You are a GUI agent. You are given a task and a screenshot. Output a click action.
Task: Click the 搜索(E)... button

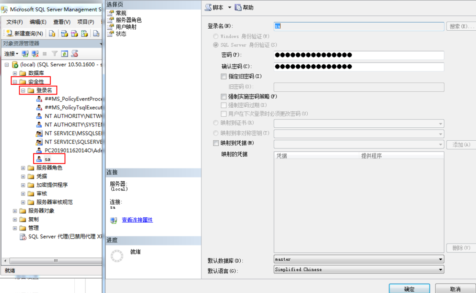coord(461,27)
